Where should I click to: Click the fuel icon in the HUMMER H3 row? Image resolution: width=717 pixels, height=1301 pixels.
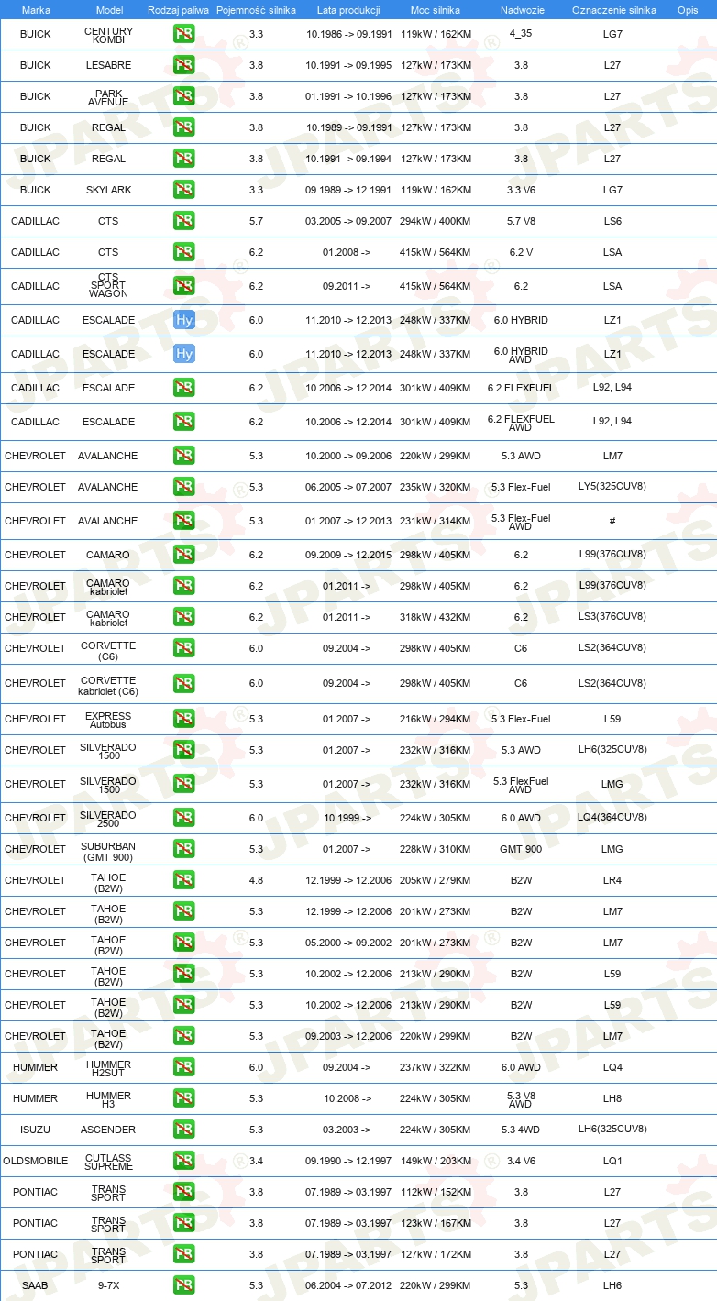[x=184, y=1098]
